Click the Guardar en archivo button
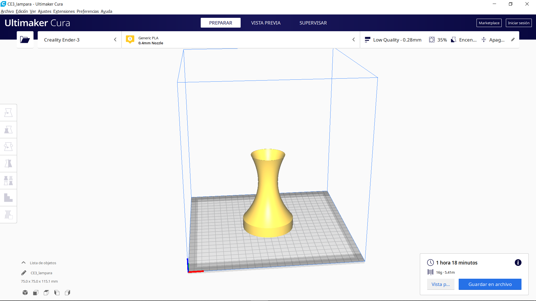 pyautogui.click(x=490, y=284)
